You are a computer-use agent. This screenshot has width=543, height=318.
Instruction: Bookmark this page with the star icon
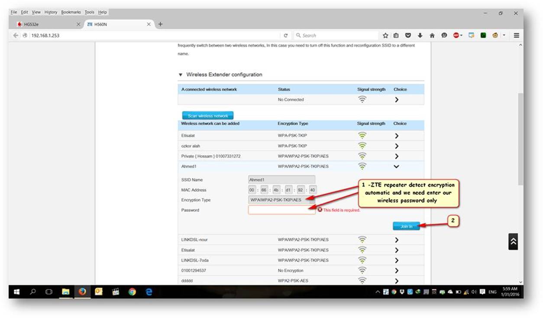point(385,36)
